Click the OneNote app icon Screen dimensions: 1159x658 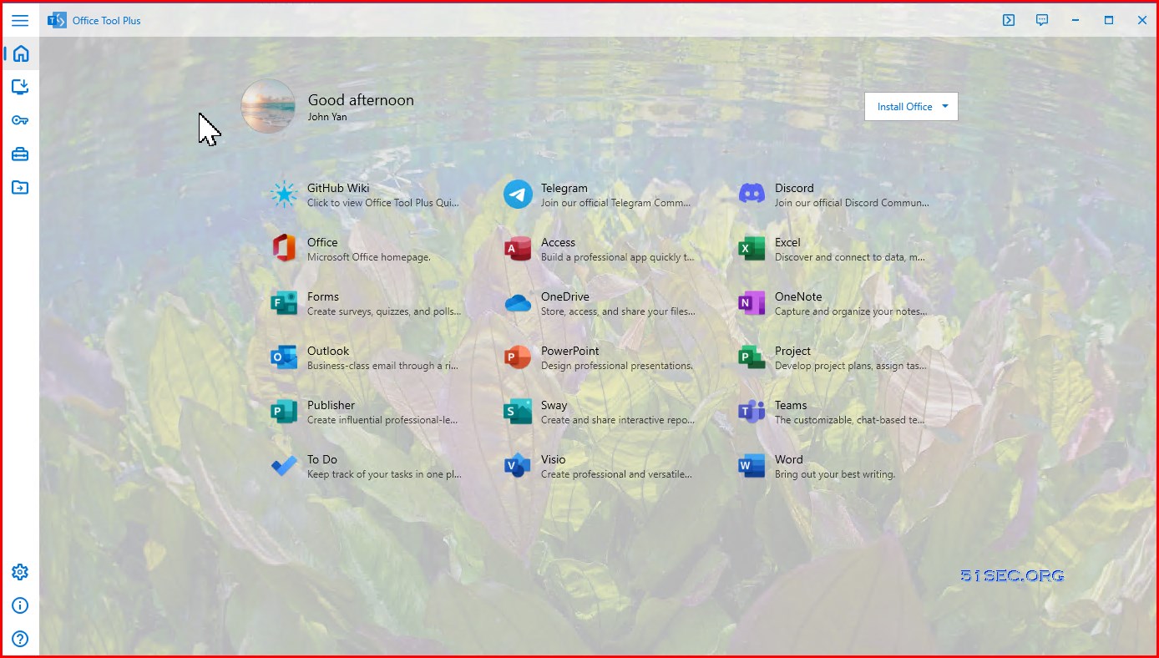tap(752, 303)
